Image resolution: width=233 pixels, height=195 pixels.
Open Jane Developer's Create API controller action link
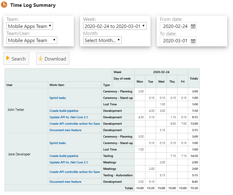click(x=74, y=172)
